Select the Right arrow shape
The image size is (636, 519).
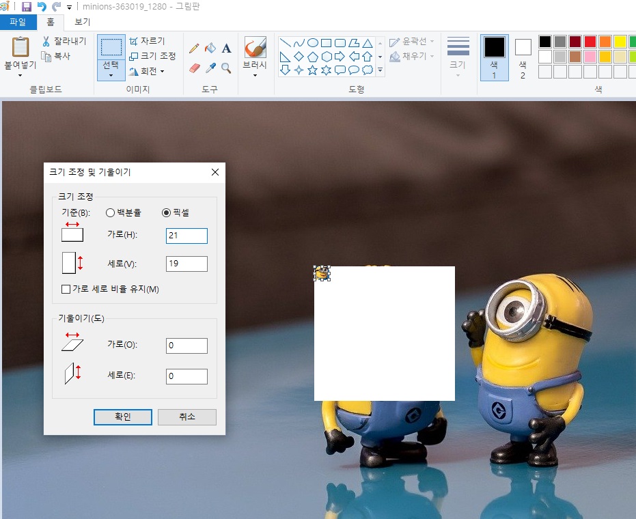coord(340,57)
